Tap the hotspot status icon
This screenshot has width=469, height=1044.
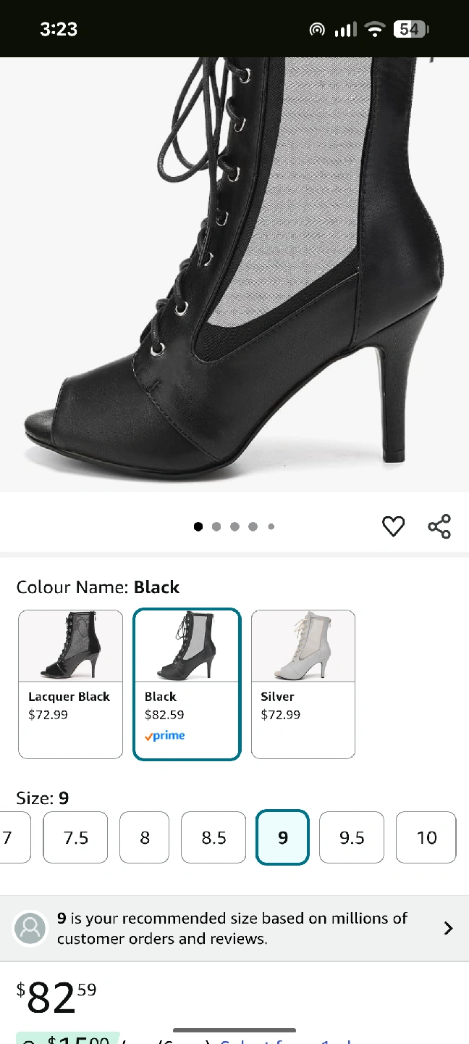[x=317, y=30]
